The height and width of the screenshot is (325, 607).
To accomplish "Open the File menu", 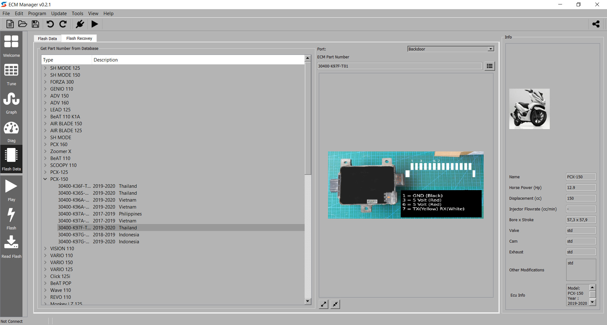I will [6, 13].
